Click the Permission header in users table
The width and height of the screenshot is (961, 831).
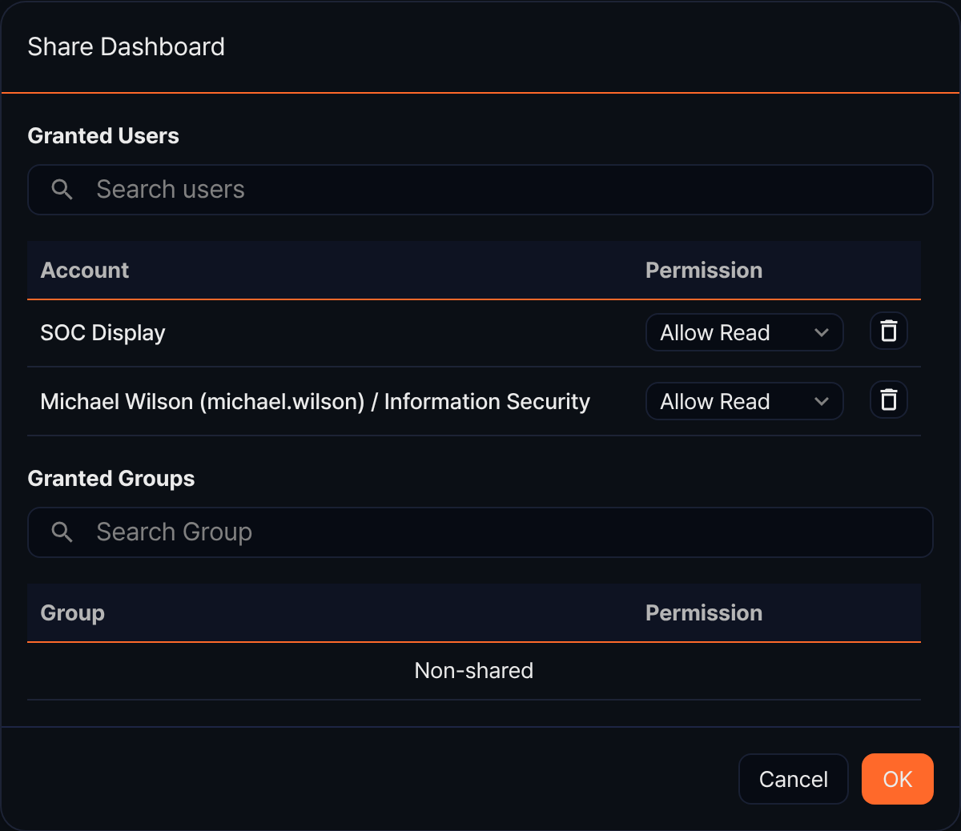[704, 271]
